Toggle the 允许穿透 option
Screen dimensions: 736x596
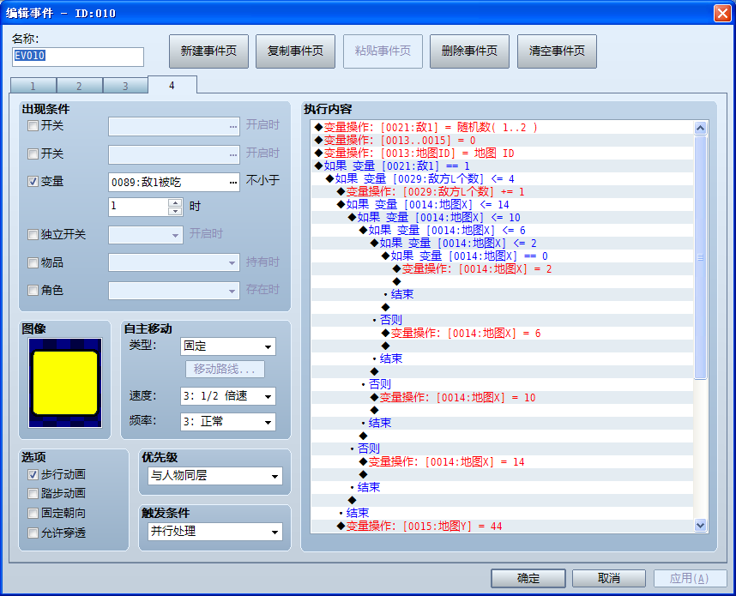pyautogui.click(x=33, y=533)
